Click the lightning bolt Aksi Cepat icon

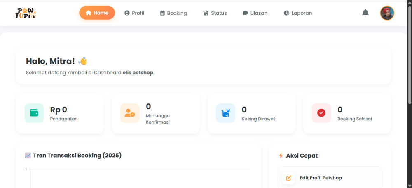(281, 156)
